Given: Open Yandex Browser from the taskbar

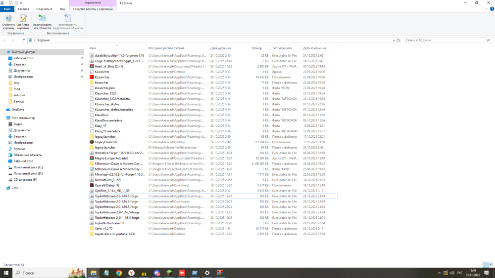Looking at the screenshot, I should (x=131, y=273).
